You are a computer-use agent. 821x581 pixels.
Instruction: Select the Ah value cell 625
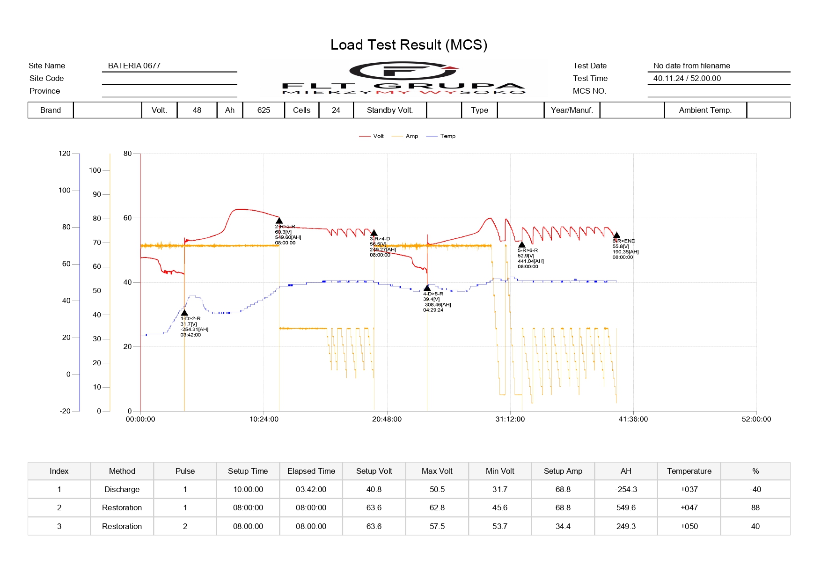click(264, 110)
